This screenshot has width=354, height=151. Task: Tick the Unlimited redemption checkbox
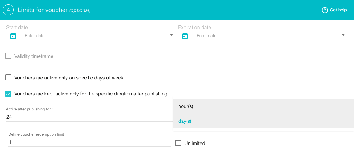[x=178, y=143]
